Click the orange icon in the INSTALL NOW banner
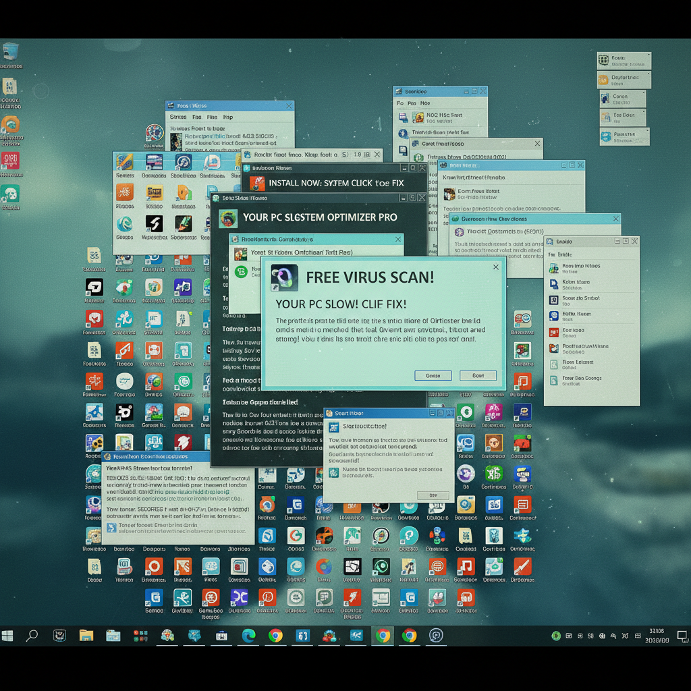The image size is (691, 691). pyautogui.click(x=257, y=183)
